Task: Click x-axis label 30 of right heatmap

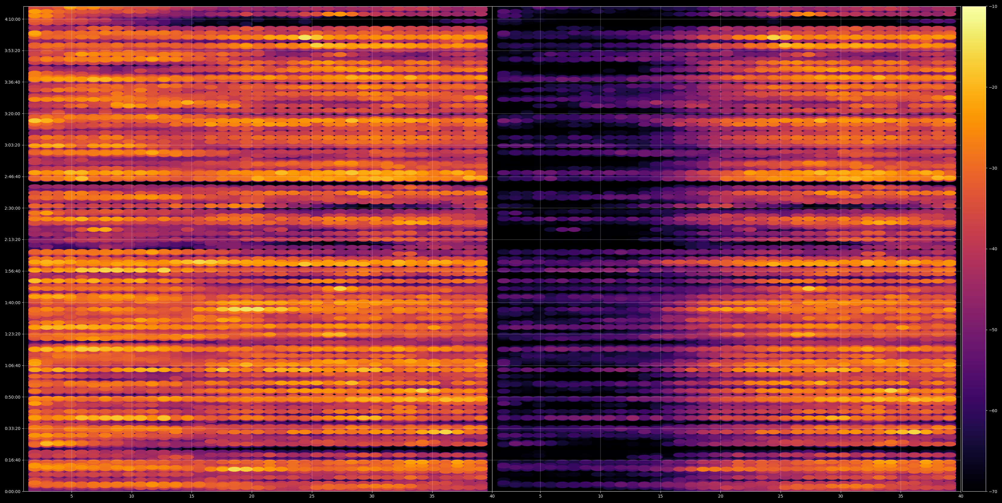Action: [840, 496]
